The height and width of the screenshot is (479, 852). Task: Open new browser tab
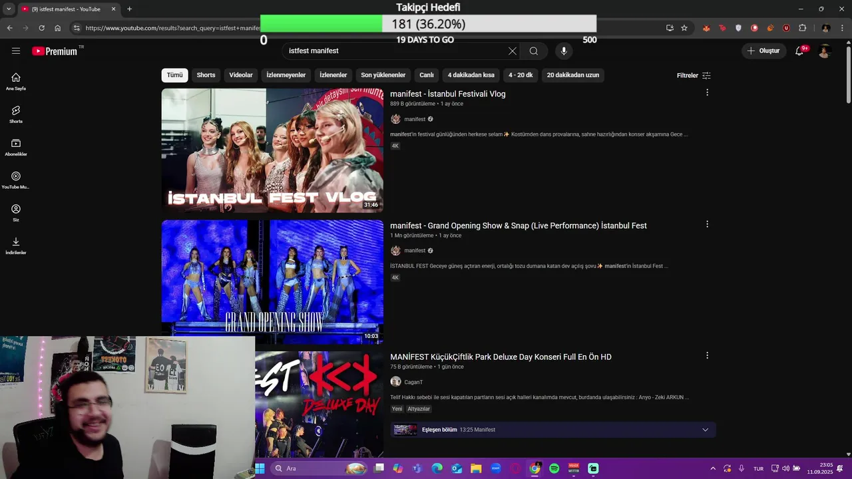click(129, 9)
